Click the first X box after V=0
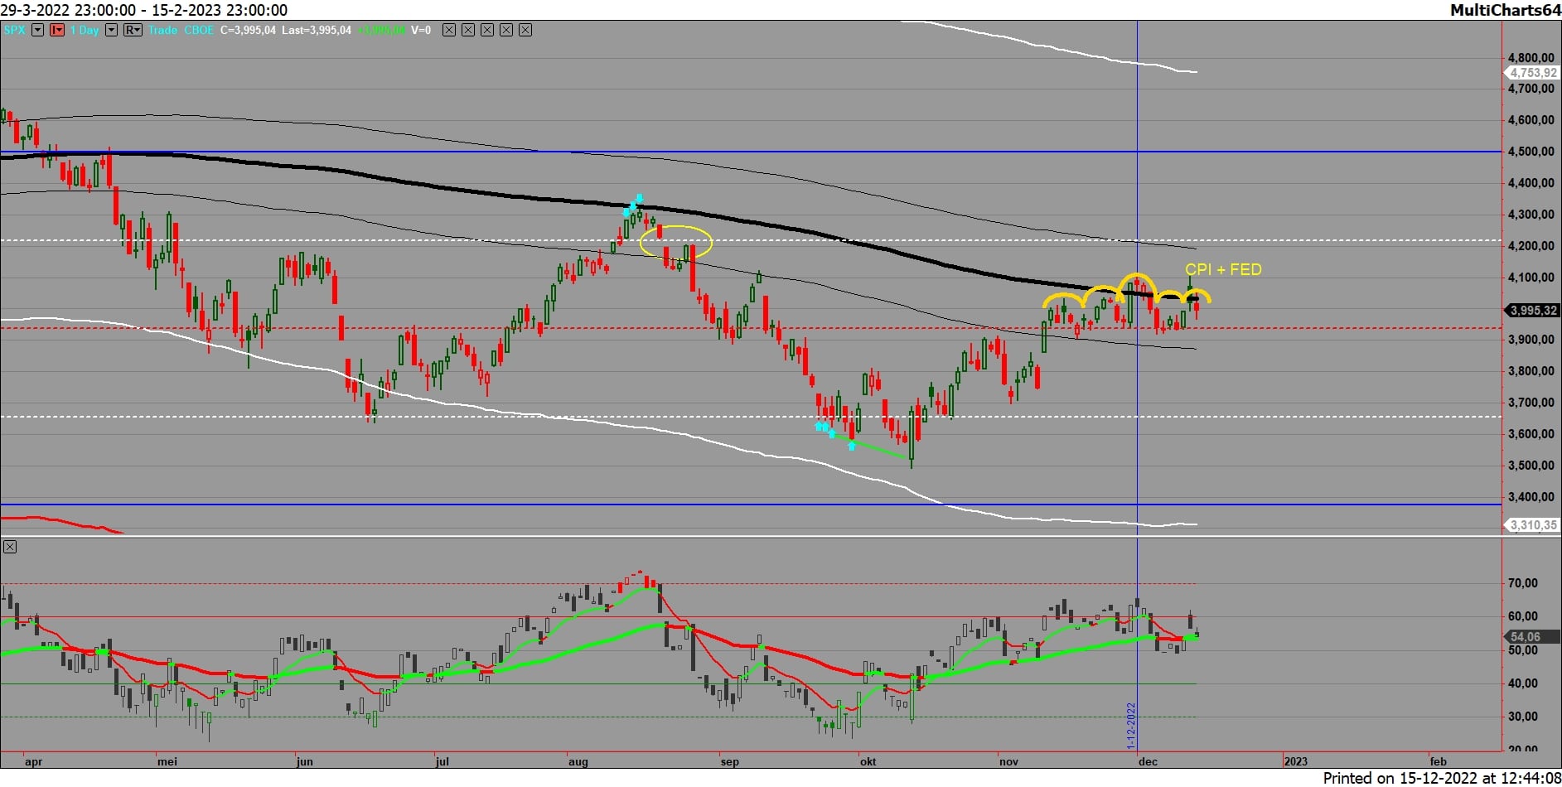This screenshot has height=787, width=1562. (449, 30)
